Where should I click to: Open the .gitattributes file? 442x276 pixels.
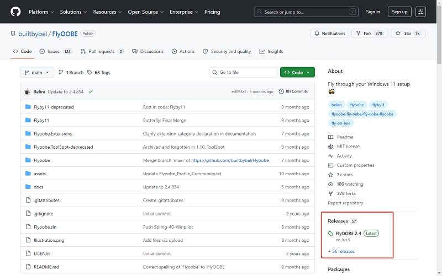pyautogui.click(x=46, y=201)
